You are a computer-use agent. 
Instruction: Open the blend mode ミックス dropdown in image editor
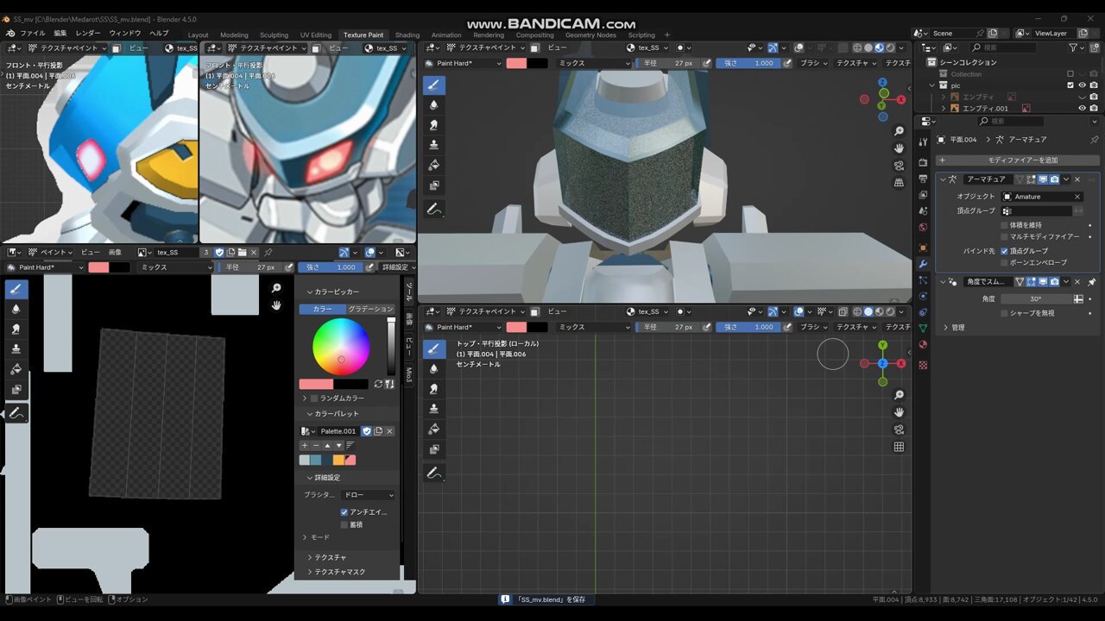tap(176, 267)
